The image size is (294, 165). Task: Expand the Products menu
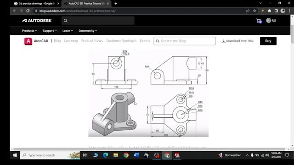pos(29,31)
